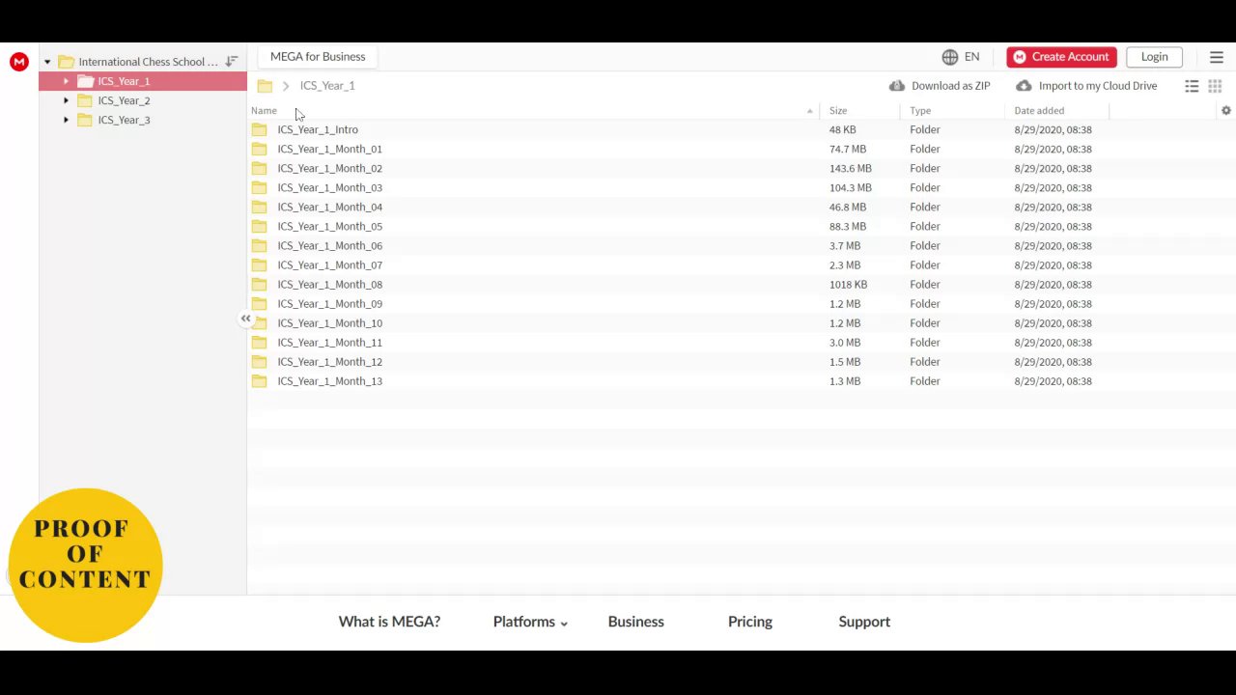Click folder icon of ICS_Year_1_Month_05
This screenshot has height=695, width=1236.
tap(259, 226)
